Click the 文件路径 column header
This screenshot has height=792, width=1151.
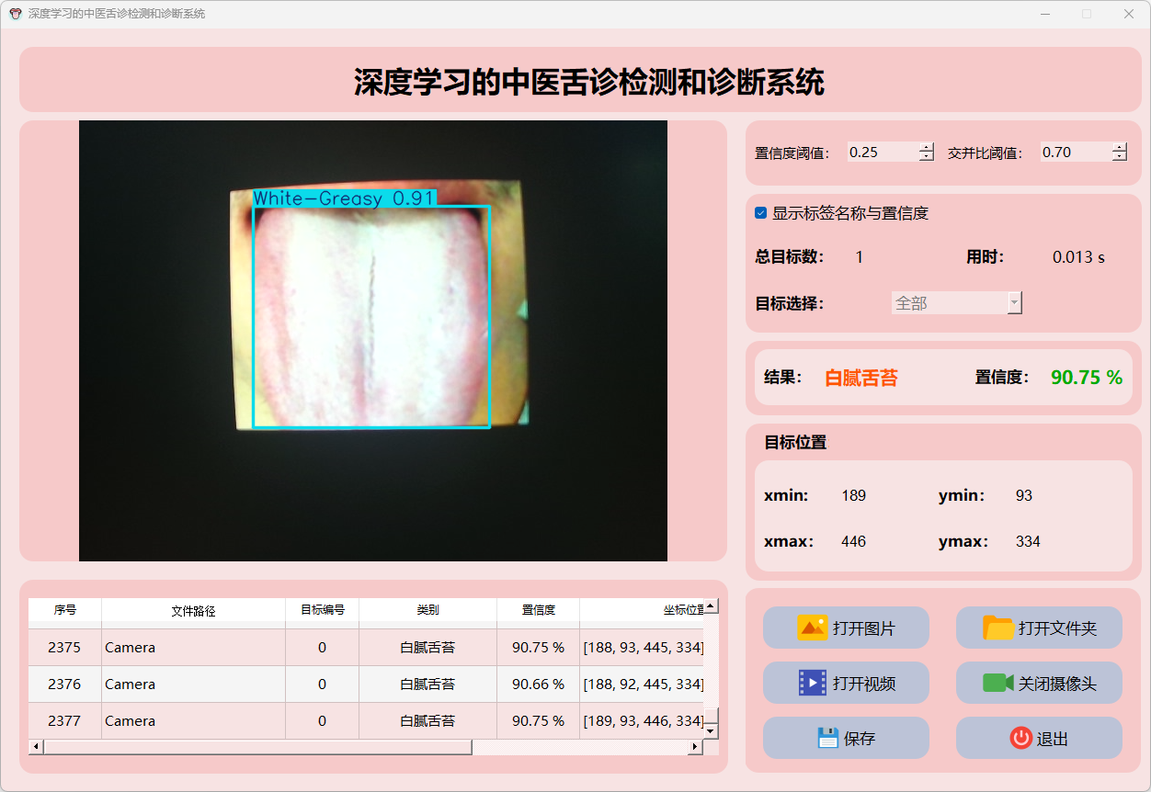pyautogui.click(x=193, y=610)
